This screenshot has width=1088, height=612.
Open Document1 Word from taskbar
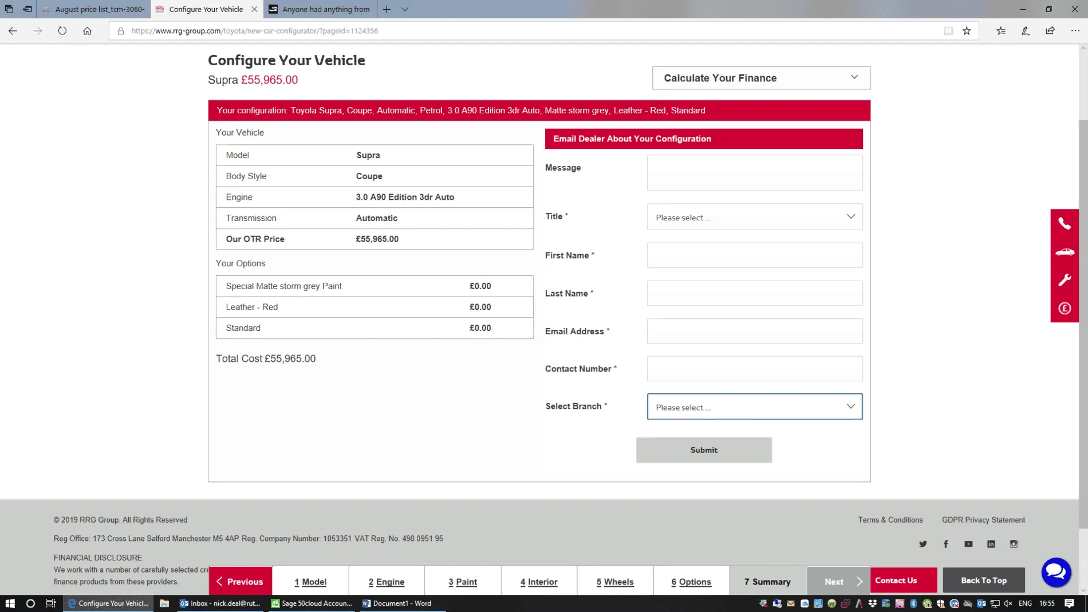click(x=403, y=603)
